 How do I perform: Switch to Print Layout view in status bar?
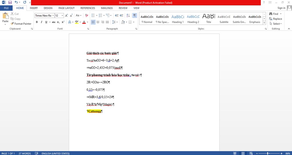tap(243, 153)
